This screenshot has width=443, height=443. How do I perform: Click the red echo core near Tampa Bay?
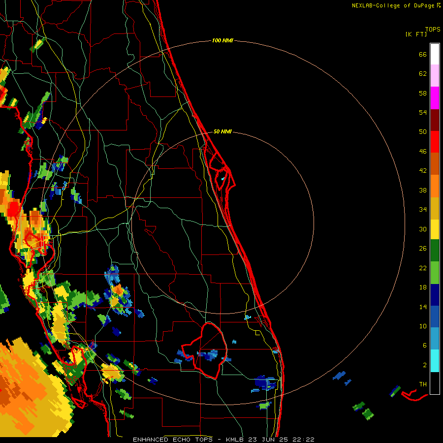coord(13,210)
